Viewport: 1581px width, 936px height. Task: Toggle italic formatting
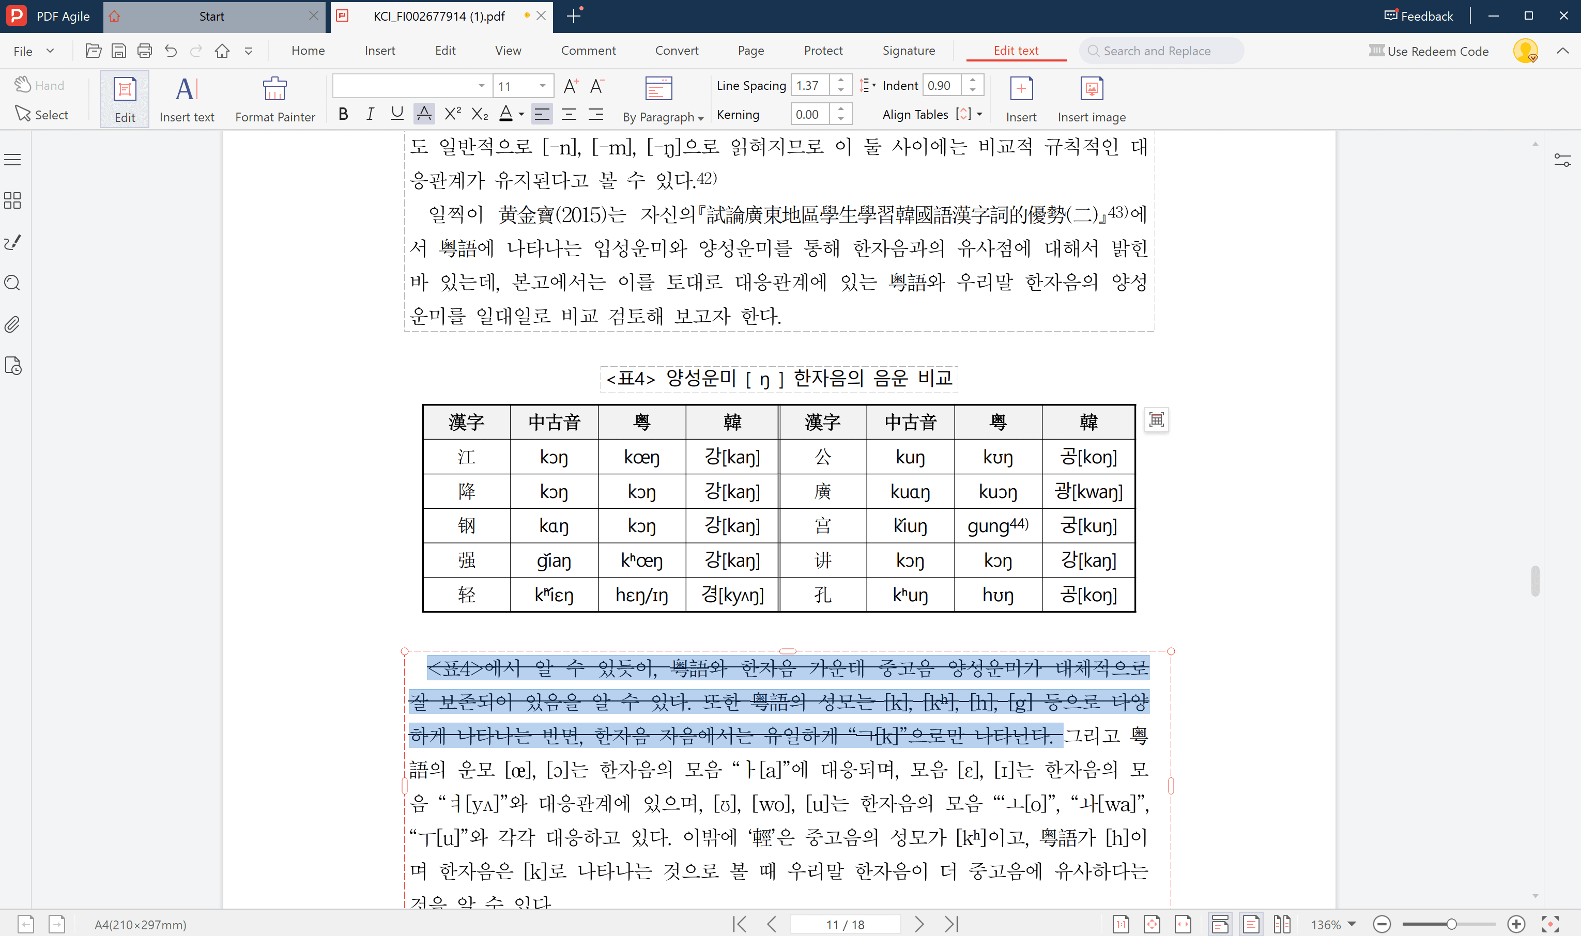tap(370, 114)
